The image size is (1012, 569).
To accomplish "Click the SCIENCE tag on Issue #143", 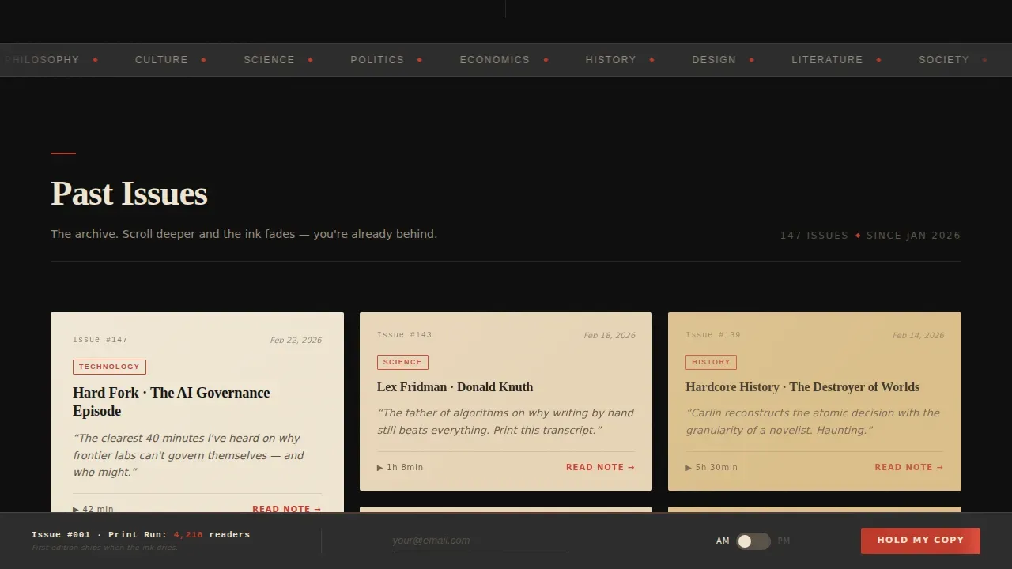I will pos(402,362).
